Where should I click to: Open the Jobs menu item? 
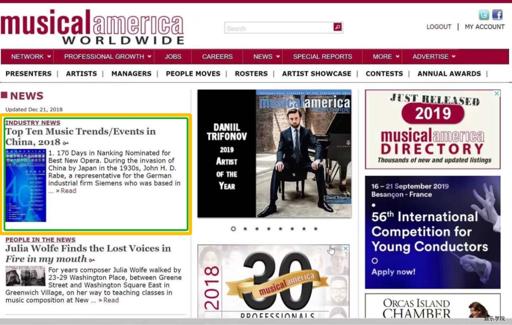[x=173, y=56]
